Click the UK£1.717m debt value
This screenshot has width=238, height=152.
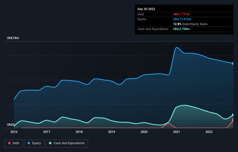(x=181, y=14)
